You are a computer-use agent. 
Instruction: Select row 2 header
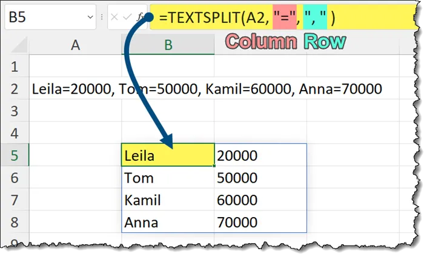(15, 89)
